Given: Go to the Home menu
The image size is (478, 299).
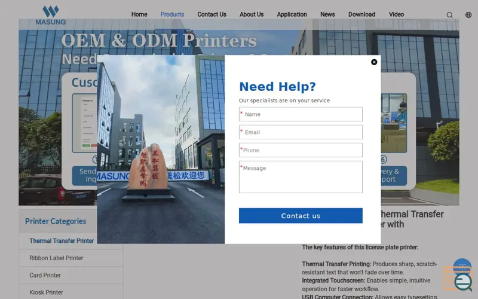Looking at the screenshot, I should (x=139, y=14).
